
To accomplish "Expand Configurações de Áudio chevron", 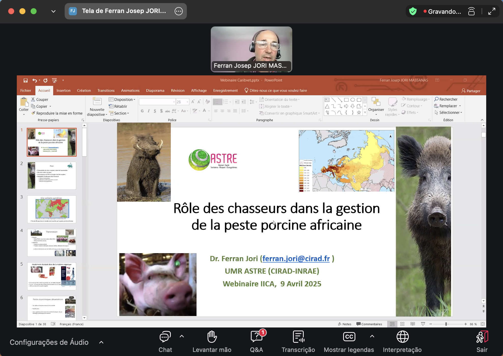I will pos(101,342).
